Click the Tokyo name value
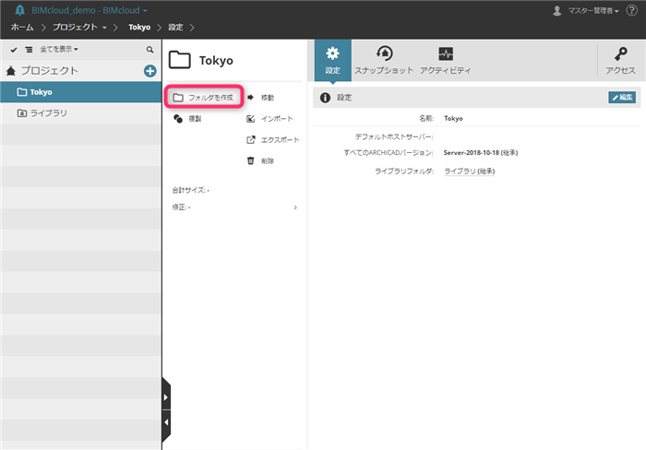Image resolution: width=646 pixels, height=450 pixels. click(x=453, y=119)
